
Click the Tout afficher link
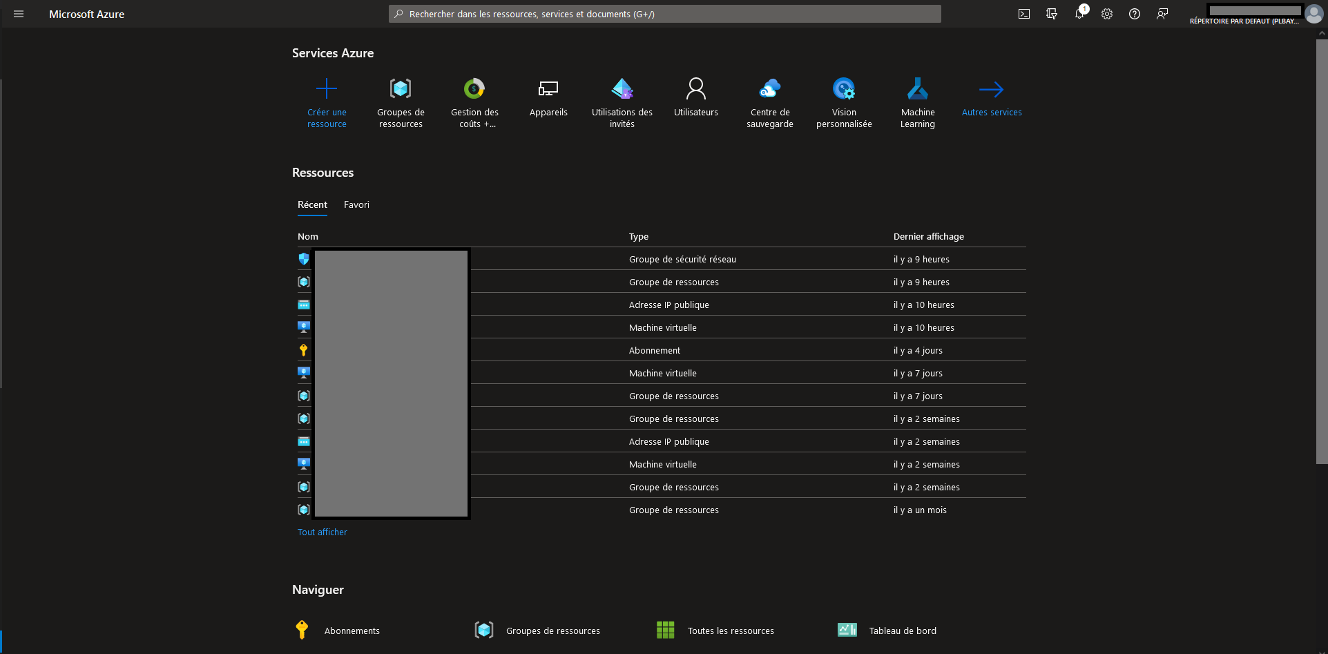tap(323, 532)
